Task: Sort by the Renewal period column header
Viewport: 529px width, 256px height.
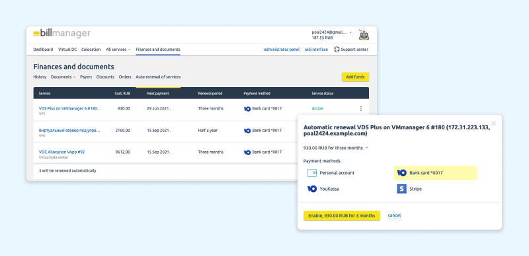Action: (210, 93)
